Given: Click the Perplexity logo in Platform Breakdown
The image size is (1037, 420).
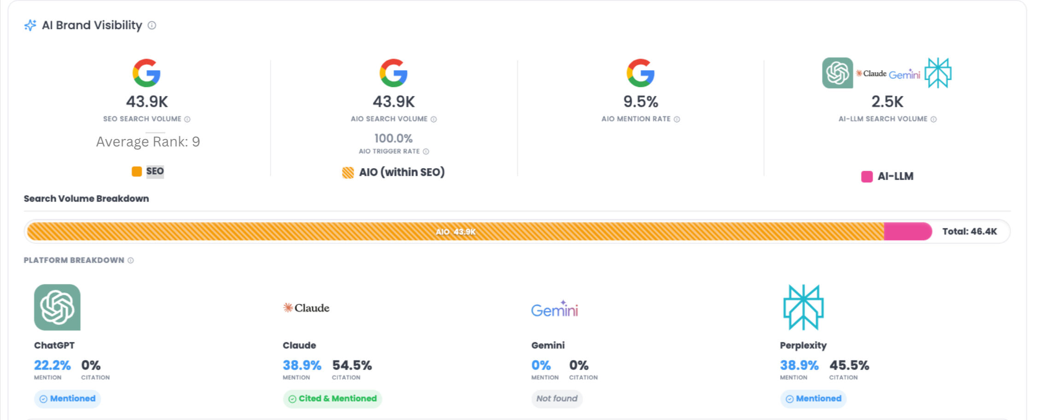Looking at the screenshot, I should (803, 307).
